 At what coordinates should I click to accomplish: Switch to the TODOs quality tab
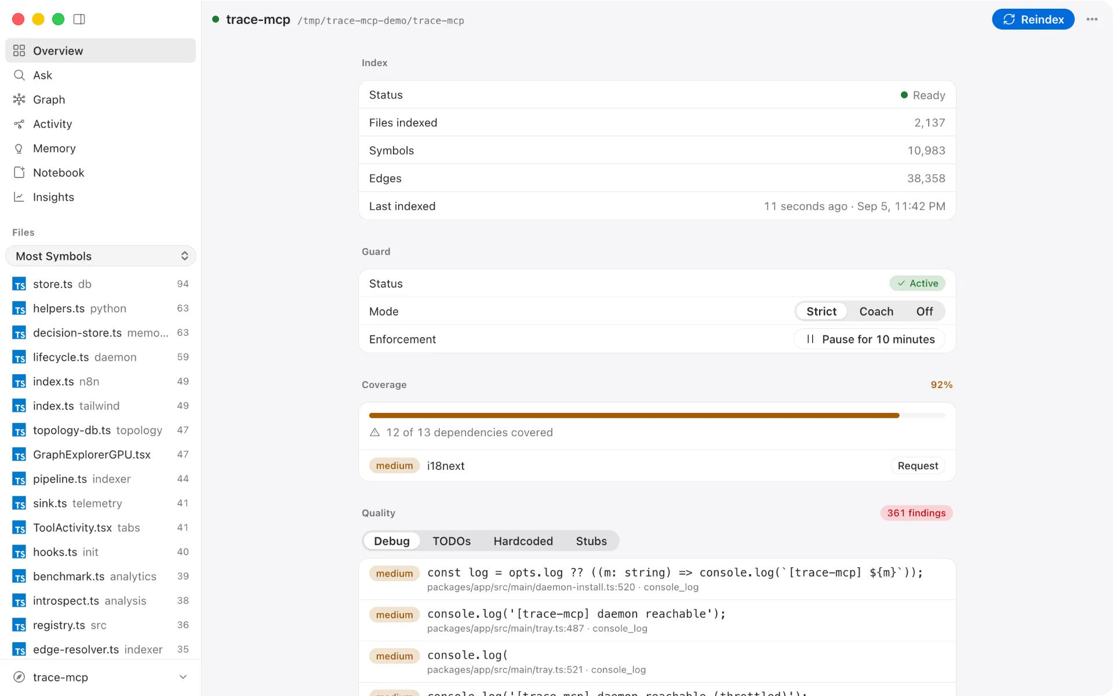452,541
